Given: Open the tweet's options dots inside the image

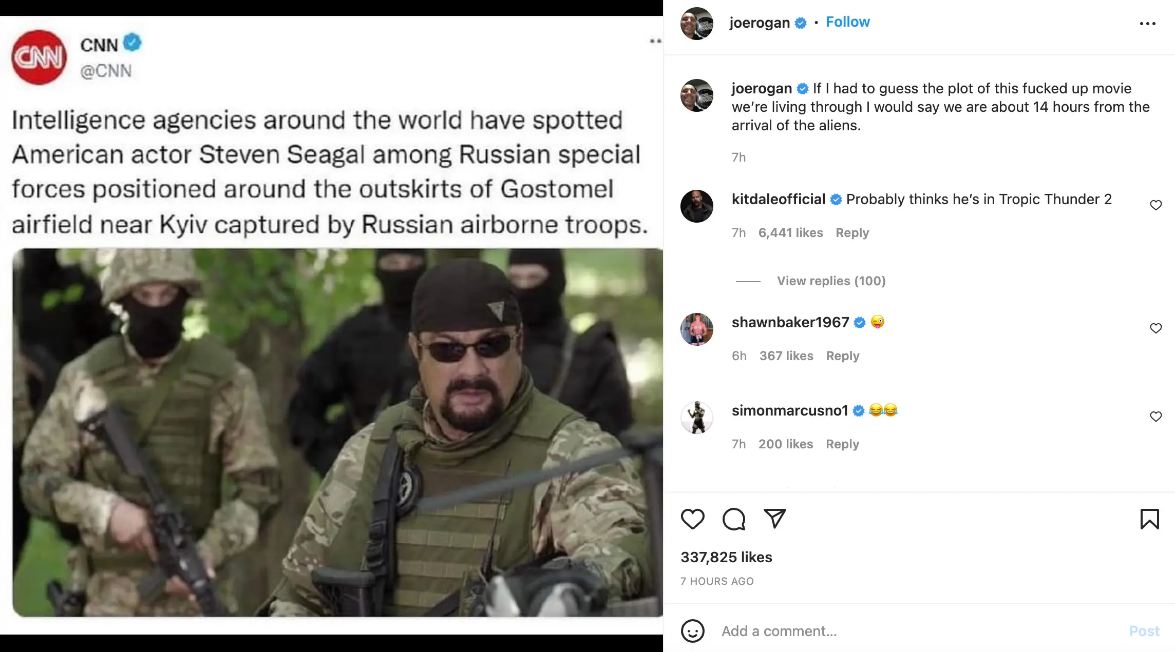Looking at the screenshot, I should [653, 41].
